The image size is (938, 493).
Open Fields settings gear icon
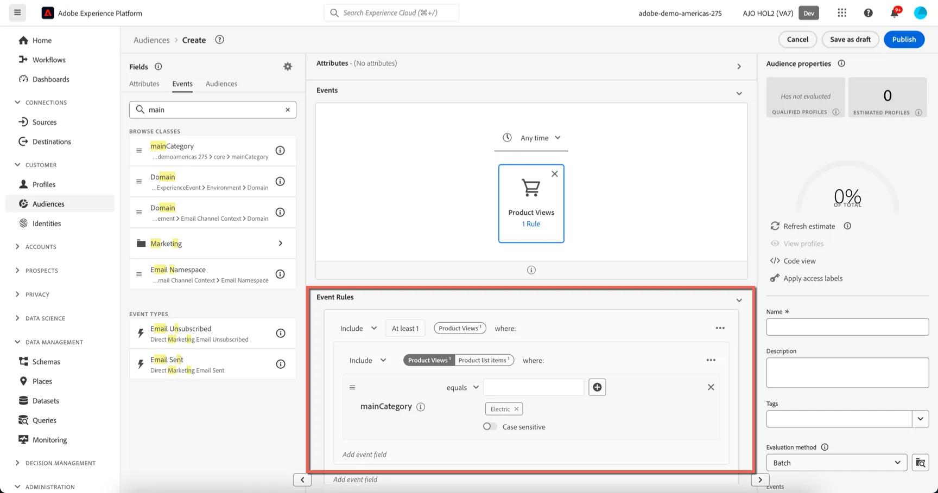click(288, 66)
